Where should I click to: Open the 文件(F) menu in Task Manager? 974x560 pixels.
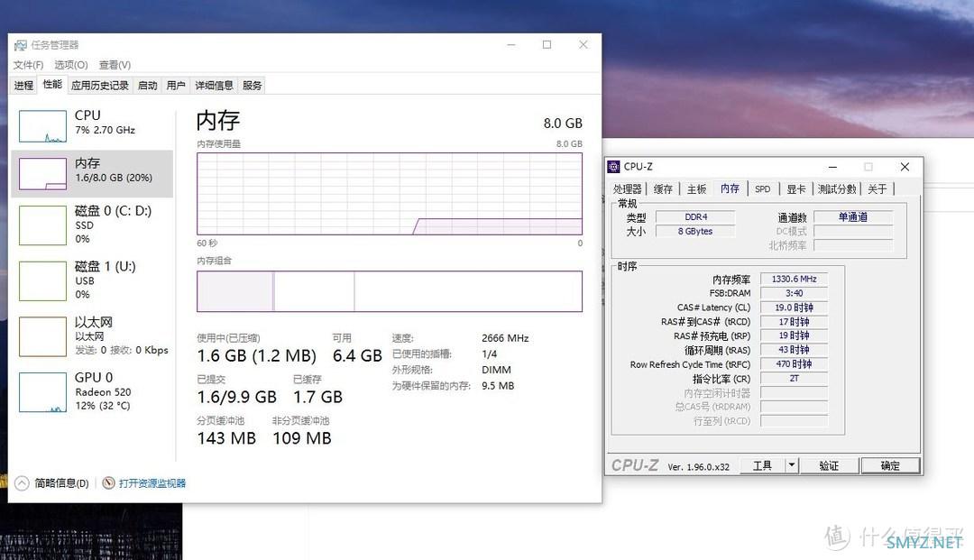pyautogui.click(x=28, y=65)
